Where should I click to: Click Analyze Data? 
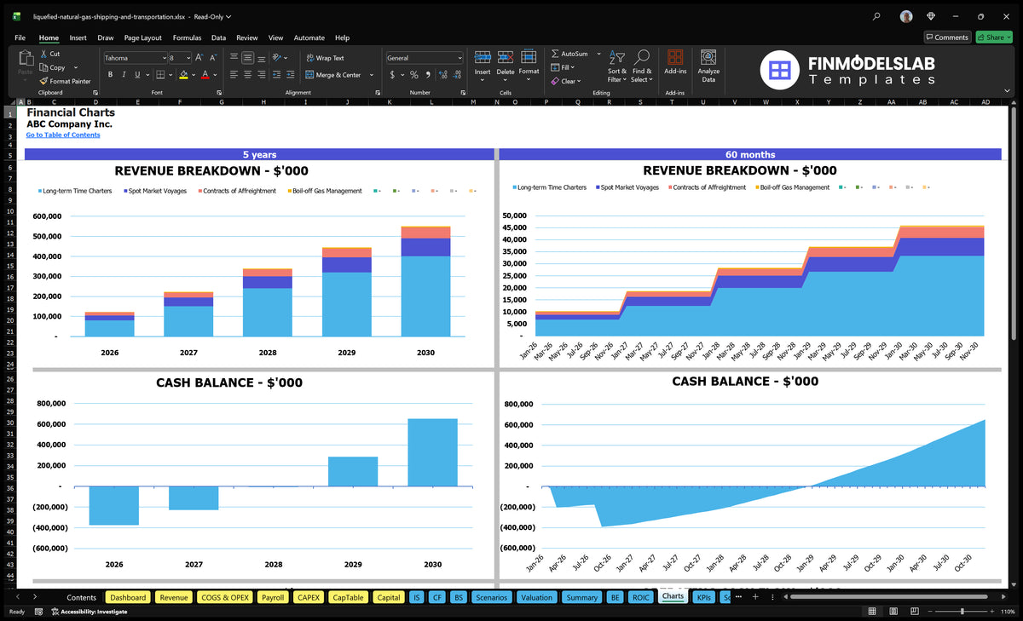(708, 65)
